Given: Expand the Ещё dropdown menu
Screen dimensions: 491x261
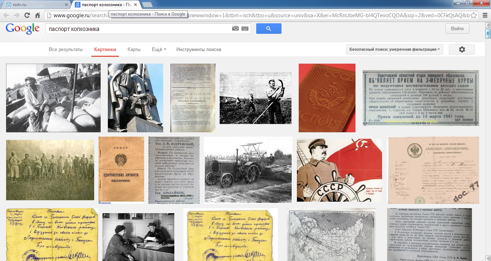Looking at the screenshot, I should point(159,50).
